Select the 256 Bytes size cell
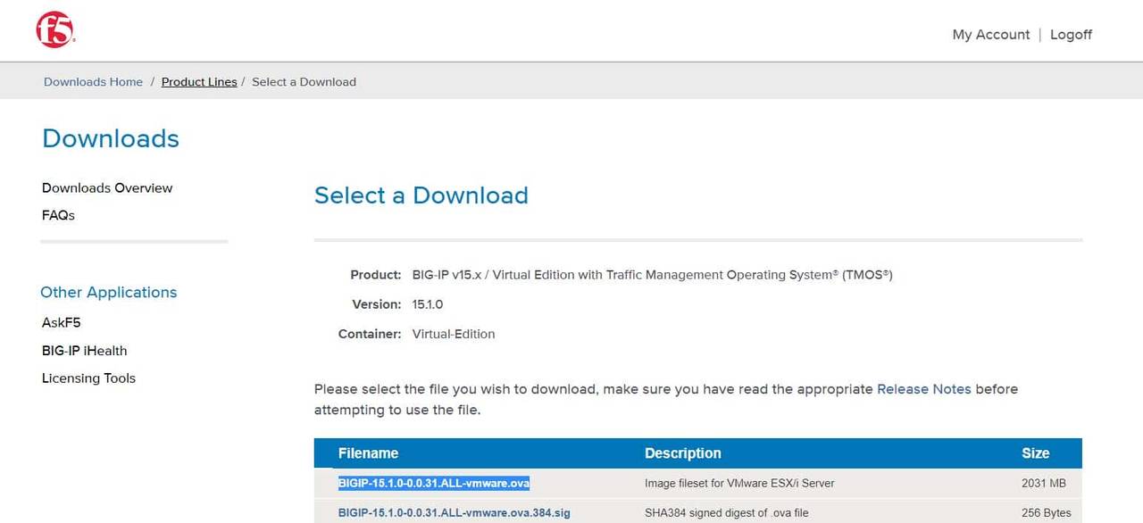The height and width of the screenshot is (523, 1143). click(1046, 513)
